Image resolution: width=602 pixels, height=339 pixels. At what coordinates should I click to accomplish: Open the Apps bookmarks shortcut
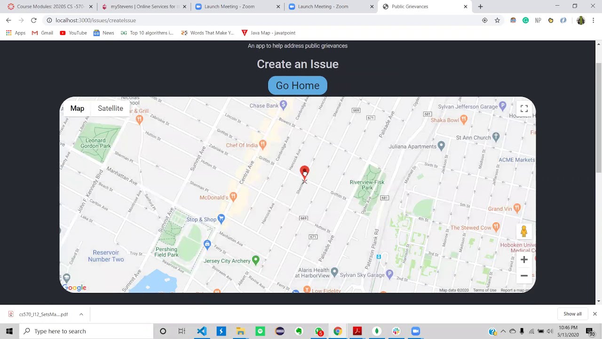pyautogui.click(x=16, y=33)
